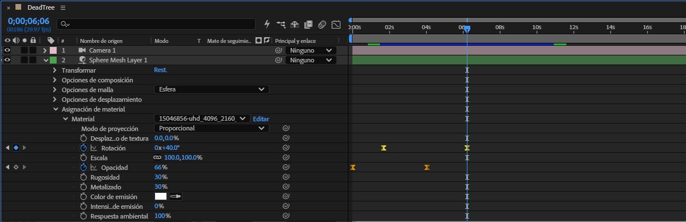Toggle stopwatch for Desplaz. de textura
This screenshot has height=222, width=686.
click(x=84, y=138)
